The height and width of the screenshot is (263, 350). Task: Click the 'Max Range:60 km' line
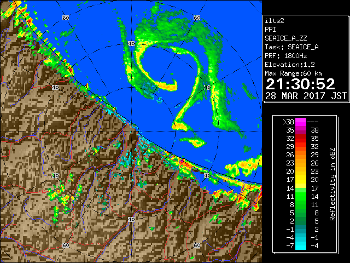click(293, 73)
